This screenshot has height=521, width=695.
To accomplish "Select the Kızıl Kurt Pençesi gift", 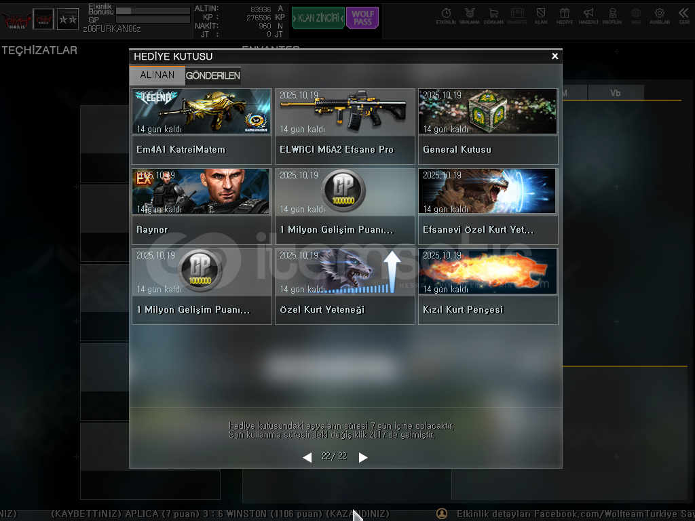I will click(488, 286).
